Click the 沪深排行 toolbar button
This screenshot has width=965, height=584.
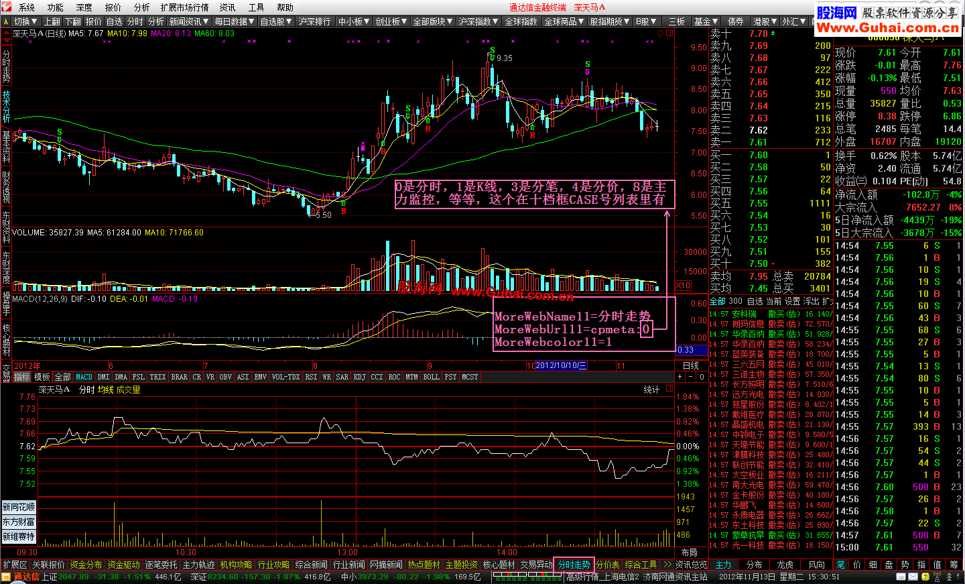click(314, 21)
